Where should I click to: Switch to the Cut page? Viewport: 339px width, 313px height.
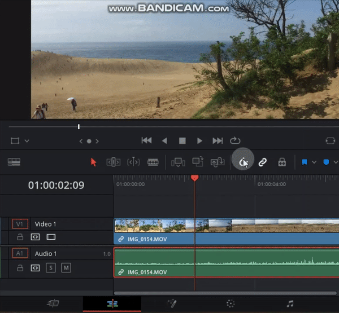tap(53, 303)
